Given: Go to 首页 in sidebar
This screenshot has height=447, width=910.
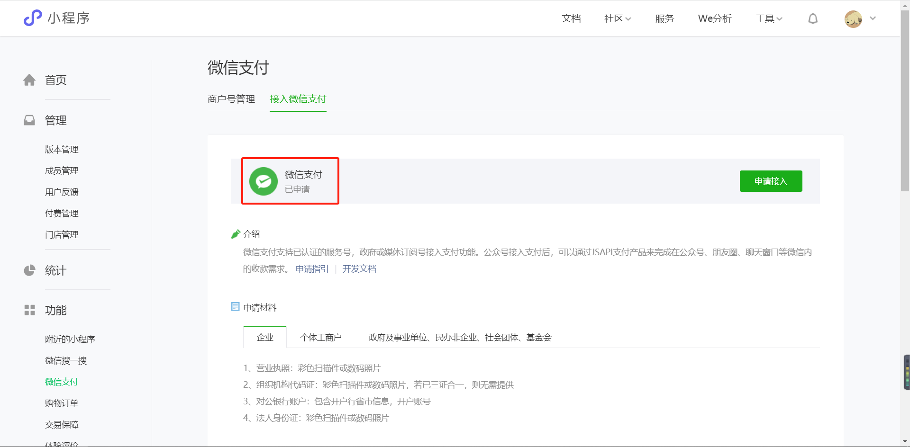Looking at the screenshot, I should (x=55, y=80).
